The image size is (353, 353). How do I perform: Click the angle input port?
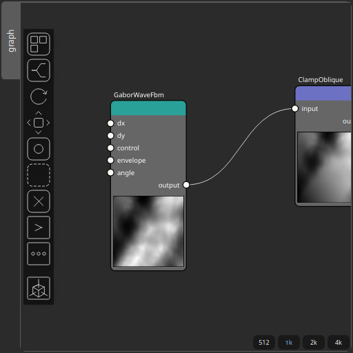(110, 172)
